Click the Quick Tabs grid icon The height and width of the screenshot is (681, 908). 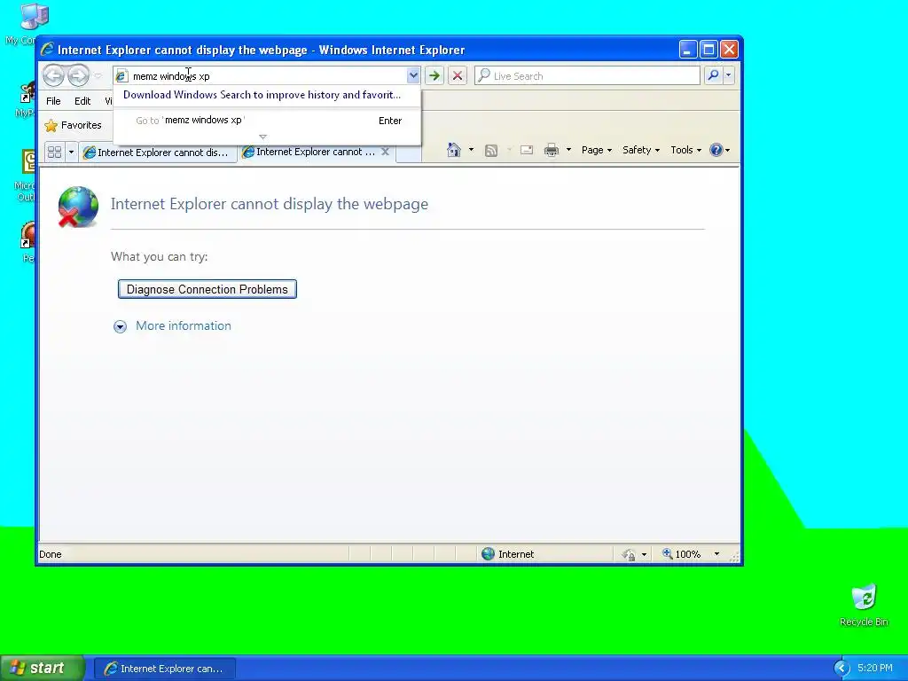click(54, 153)
